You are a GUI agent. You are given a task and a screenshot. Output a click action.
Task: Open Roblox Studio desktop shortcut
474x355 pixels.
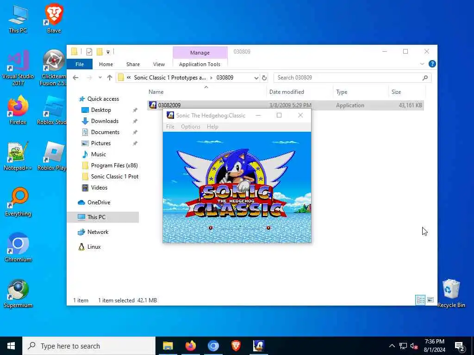[52, 110]
